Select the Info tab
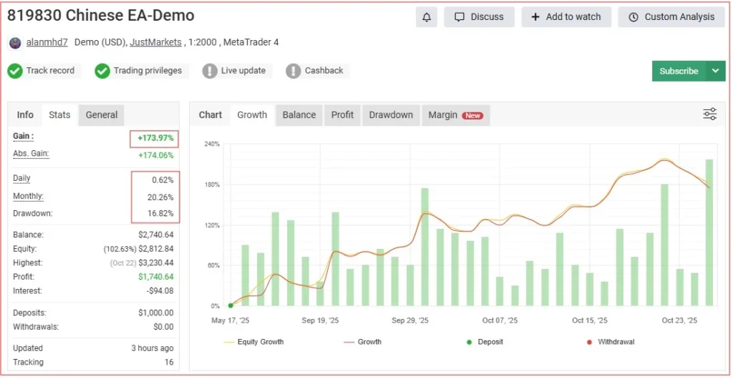The width and height of the screenshot is (733, 379). [x=25, y=115]
